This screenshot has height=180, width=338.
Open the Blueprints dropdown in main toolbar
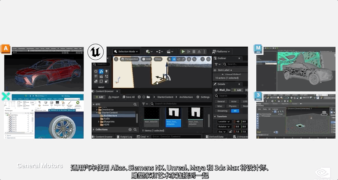160,51
